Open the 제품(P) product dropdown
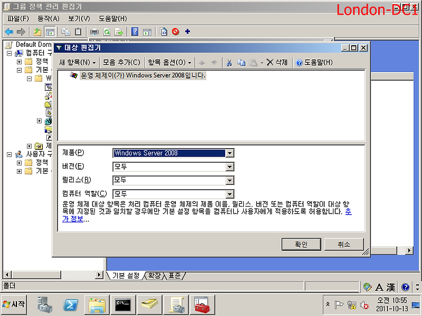Viewport: 422px width, 316px height. (x=230, y=153)
